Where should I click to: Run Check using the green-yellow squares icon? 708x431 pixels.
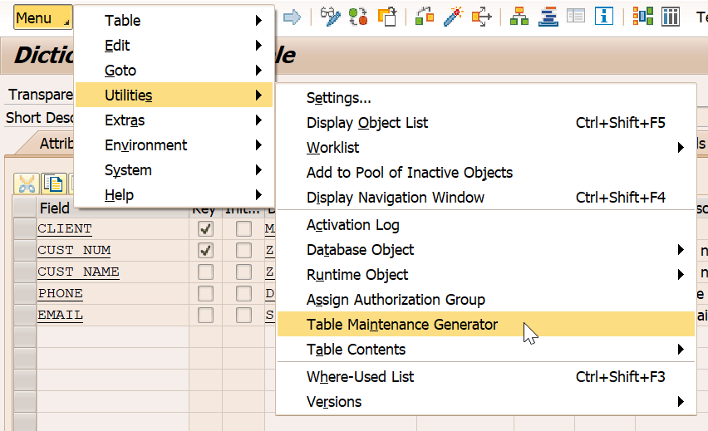[425, 17]
